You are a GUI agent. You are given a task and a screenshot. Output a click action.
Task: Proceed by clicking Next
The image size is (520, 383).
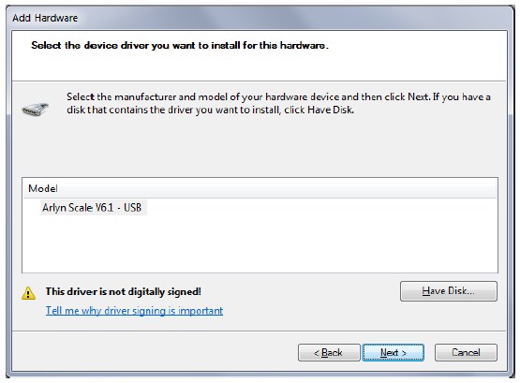[393, 352]
